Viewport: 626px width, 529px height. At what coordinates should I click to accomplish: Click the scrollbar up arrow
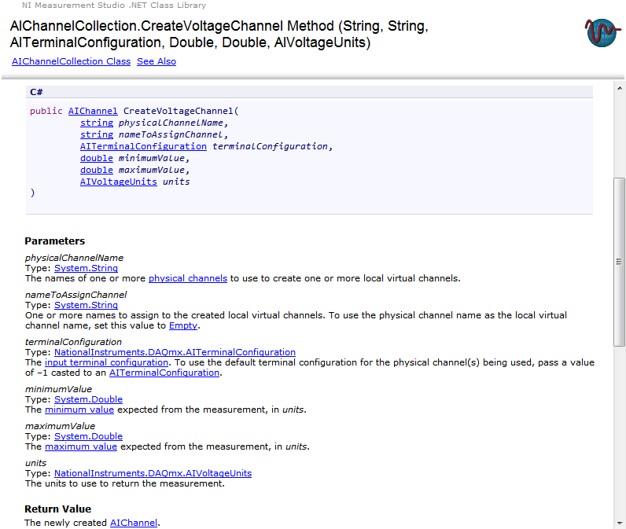coord(619,88)
